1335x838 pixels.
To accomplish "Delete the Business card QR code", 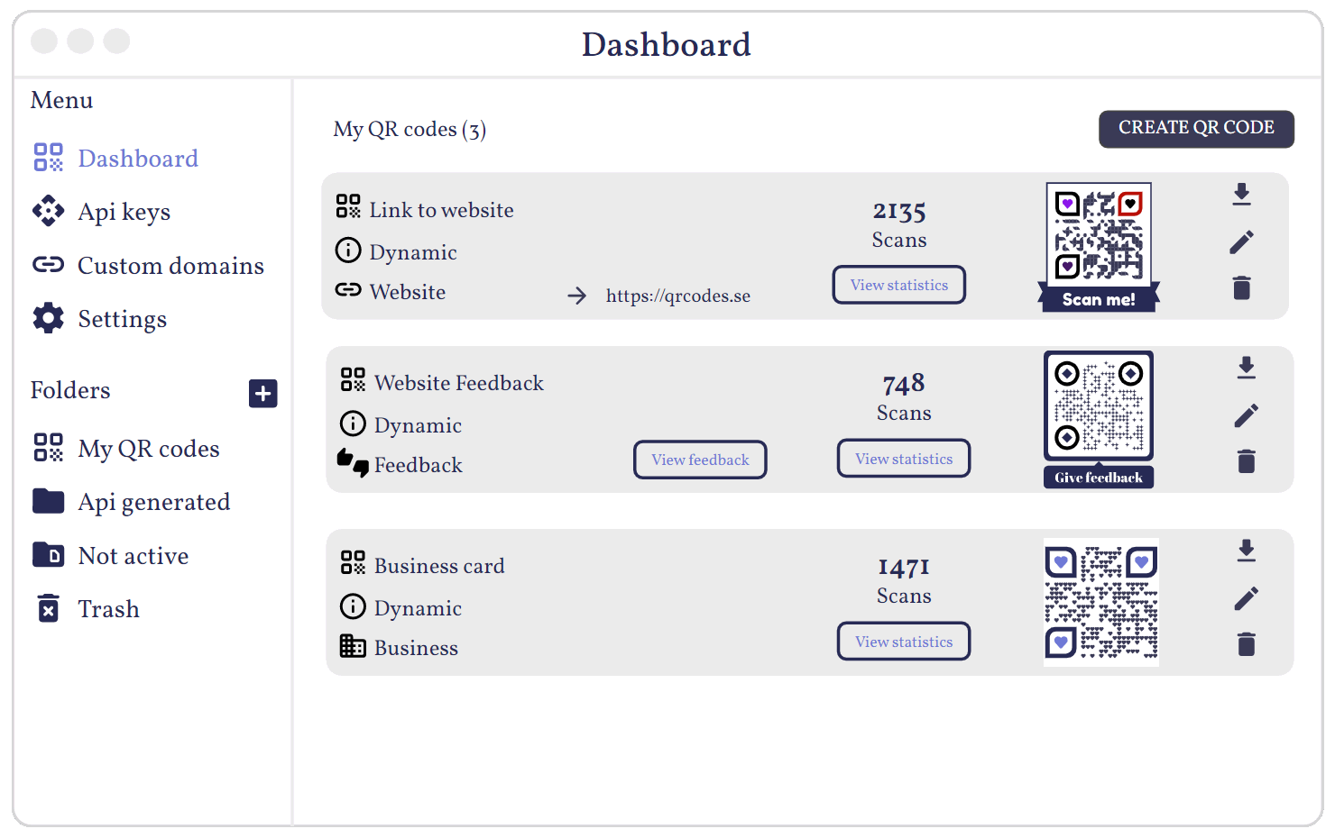I will coord(1247,644).
